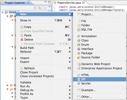Screen dimensions: 127x100
Task: Click the File icon in New submenu
Action: (79, 21)
